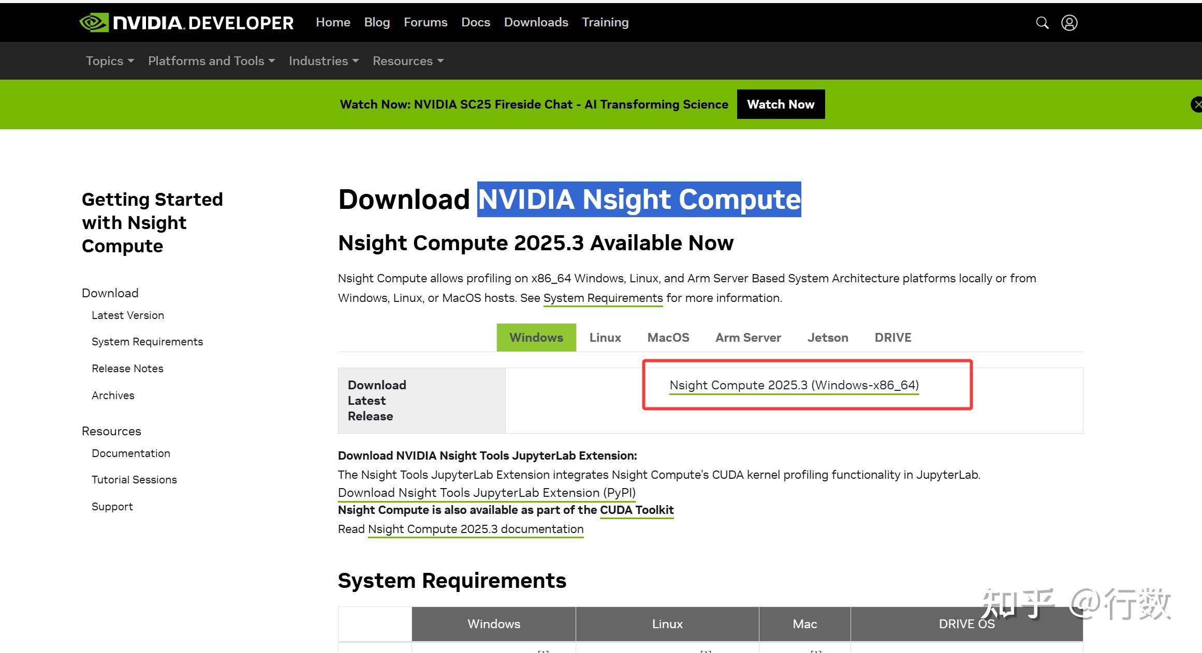Open the user account menu

1069,22
